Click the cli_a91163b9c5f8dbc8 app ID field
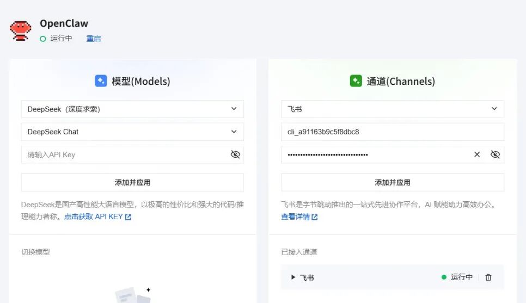The height and width of the screenshot is (303, 526). (x=393, y=132)
